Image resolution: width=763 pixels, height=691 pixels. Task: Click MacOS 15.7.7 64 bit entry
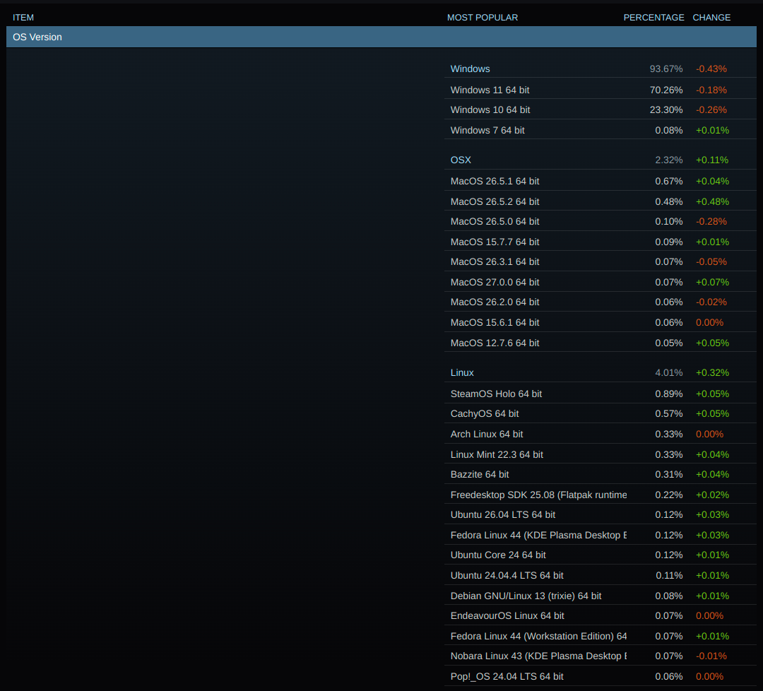point(600,242)
